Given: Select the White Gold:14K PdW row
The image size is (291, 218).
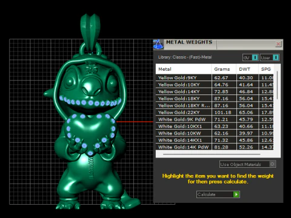Looking at the screenshot, I should [x=215, y=147].
